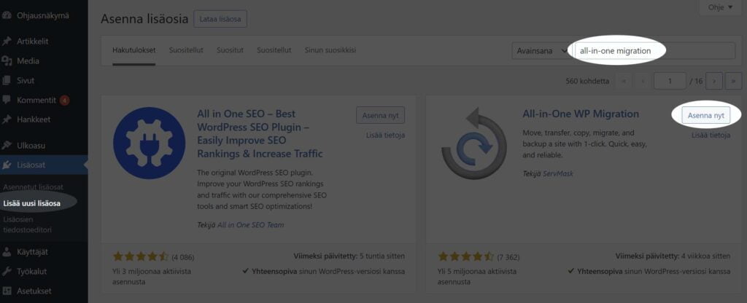Screen dimensions: 747x303
Task: Switch to Sinun suosikkisi tab
Action: [x=330, y=50]
